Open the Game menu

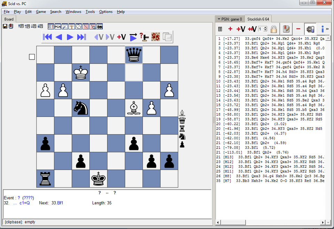[41, 11]
